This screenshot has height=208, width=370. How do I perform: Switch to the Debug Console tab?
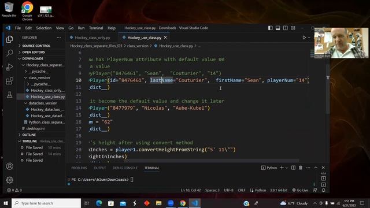click(x=125, y=168)
